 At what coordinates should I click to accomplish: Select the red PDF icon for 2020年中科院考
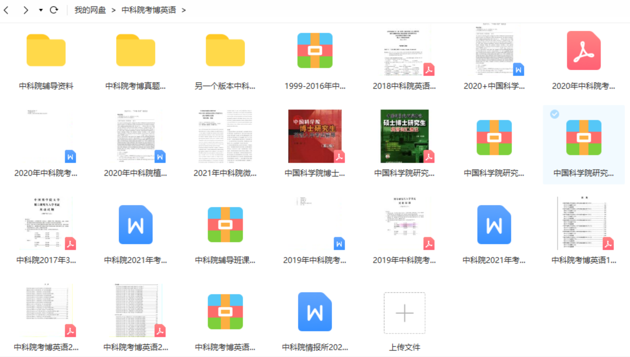click(584, 50)
